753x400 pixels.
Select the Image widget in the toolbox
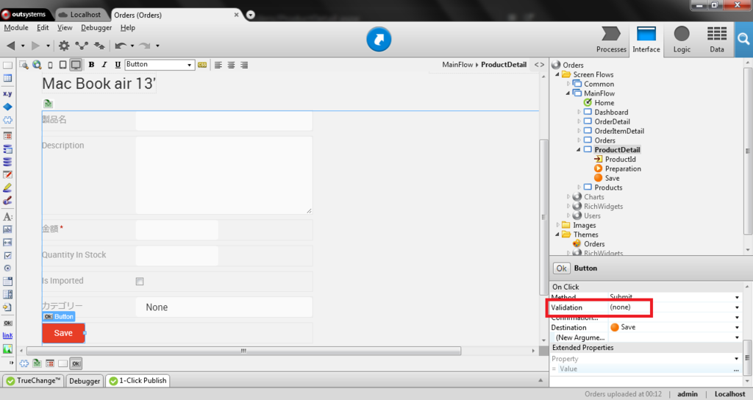(x=7, y=349)
